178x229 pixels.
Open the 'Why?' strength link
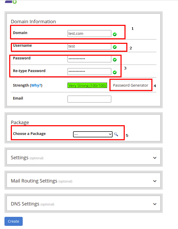(x=36, y=86)
